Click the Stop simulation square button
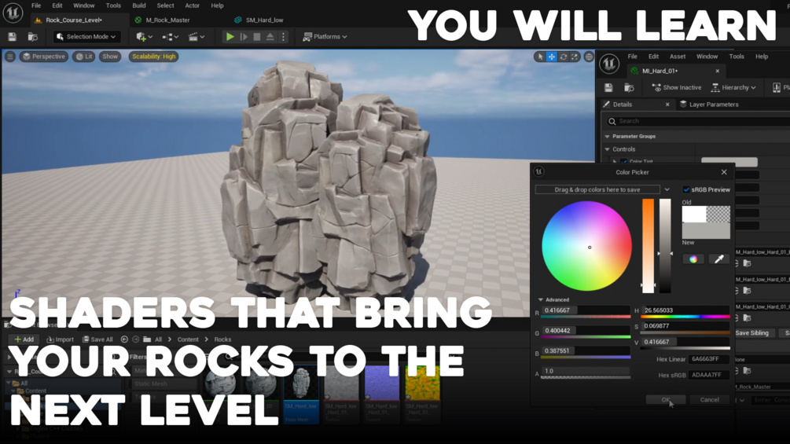The image size is (790, 444). [x=257, y=37]
